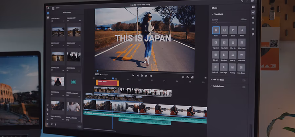295x137 pixels.
Task: Select the field clip asset thumbnail
Action: tap(58, 56)
